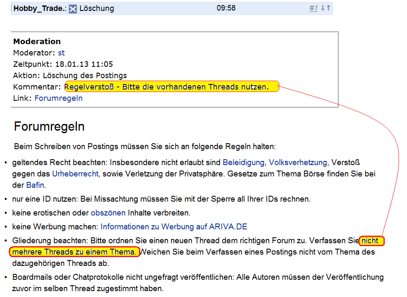
Task: Click the timestamp '18.01.13 11:05'
Action: pos(84,64)
